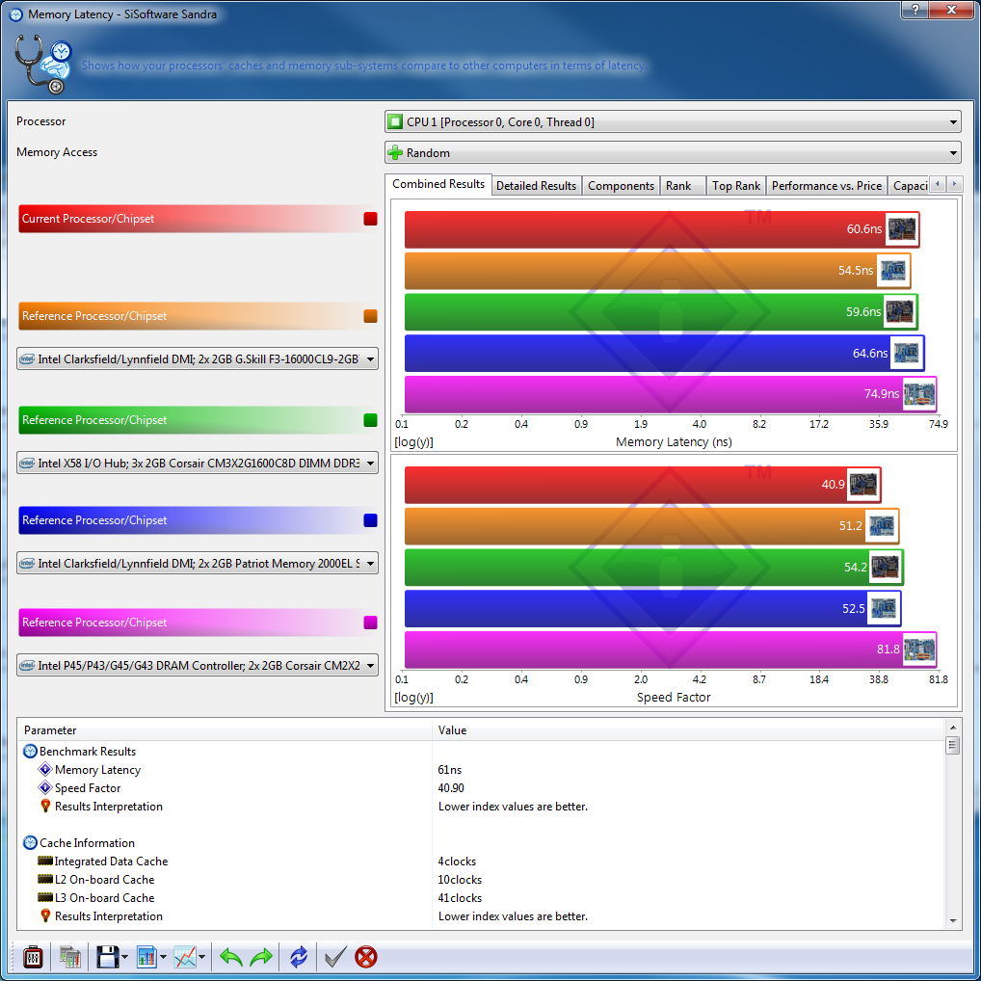981x981 pixels.
Task: Click the 40.90 speed factor value
Action: click(451, 788)
